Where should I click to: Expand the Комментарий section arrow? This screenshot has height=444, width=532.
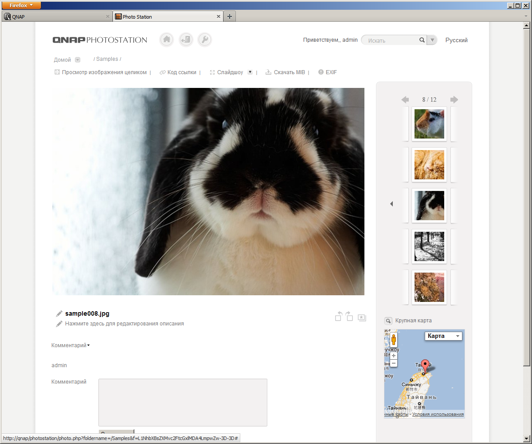tap(89, 345)
